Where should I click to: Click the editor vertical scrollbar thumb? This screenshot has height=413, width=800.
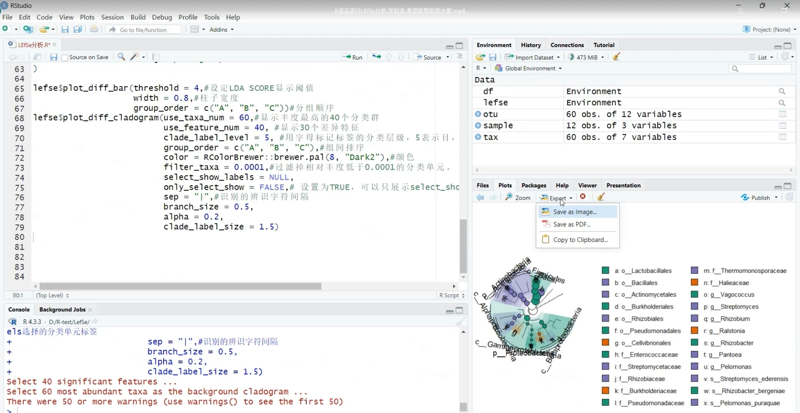(463, 246)
